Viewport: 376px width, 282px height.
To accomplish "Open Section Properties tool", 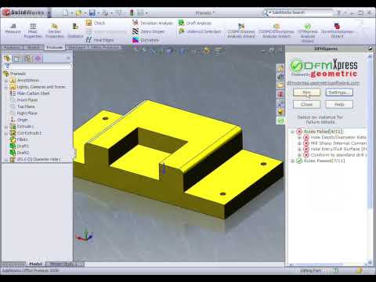I will [x=54, y=31].
